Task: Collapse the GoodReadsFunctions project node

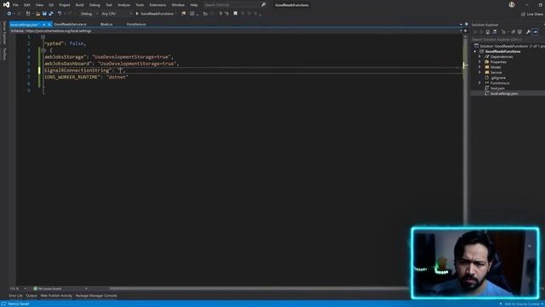Action: [x=475, y=51]
